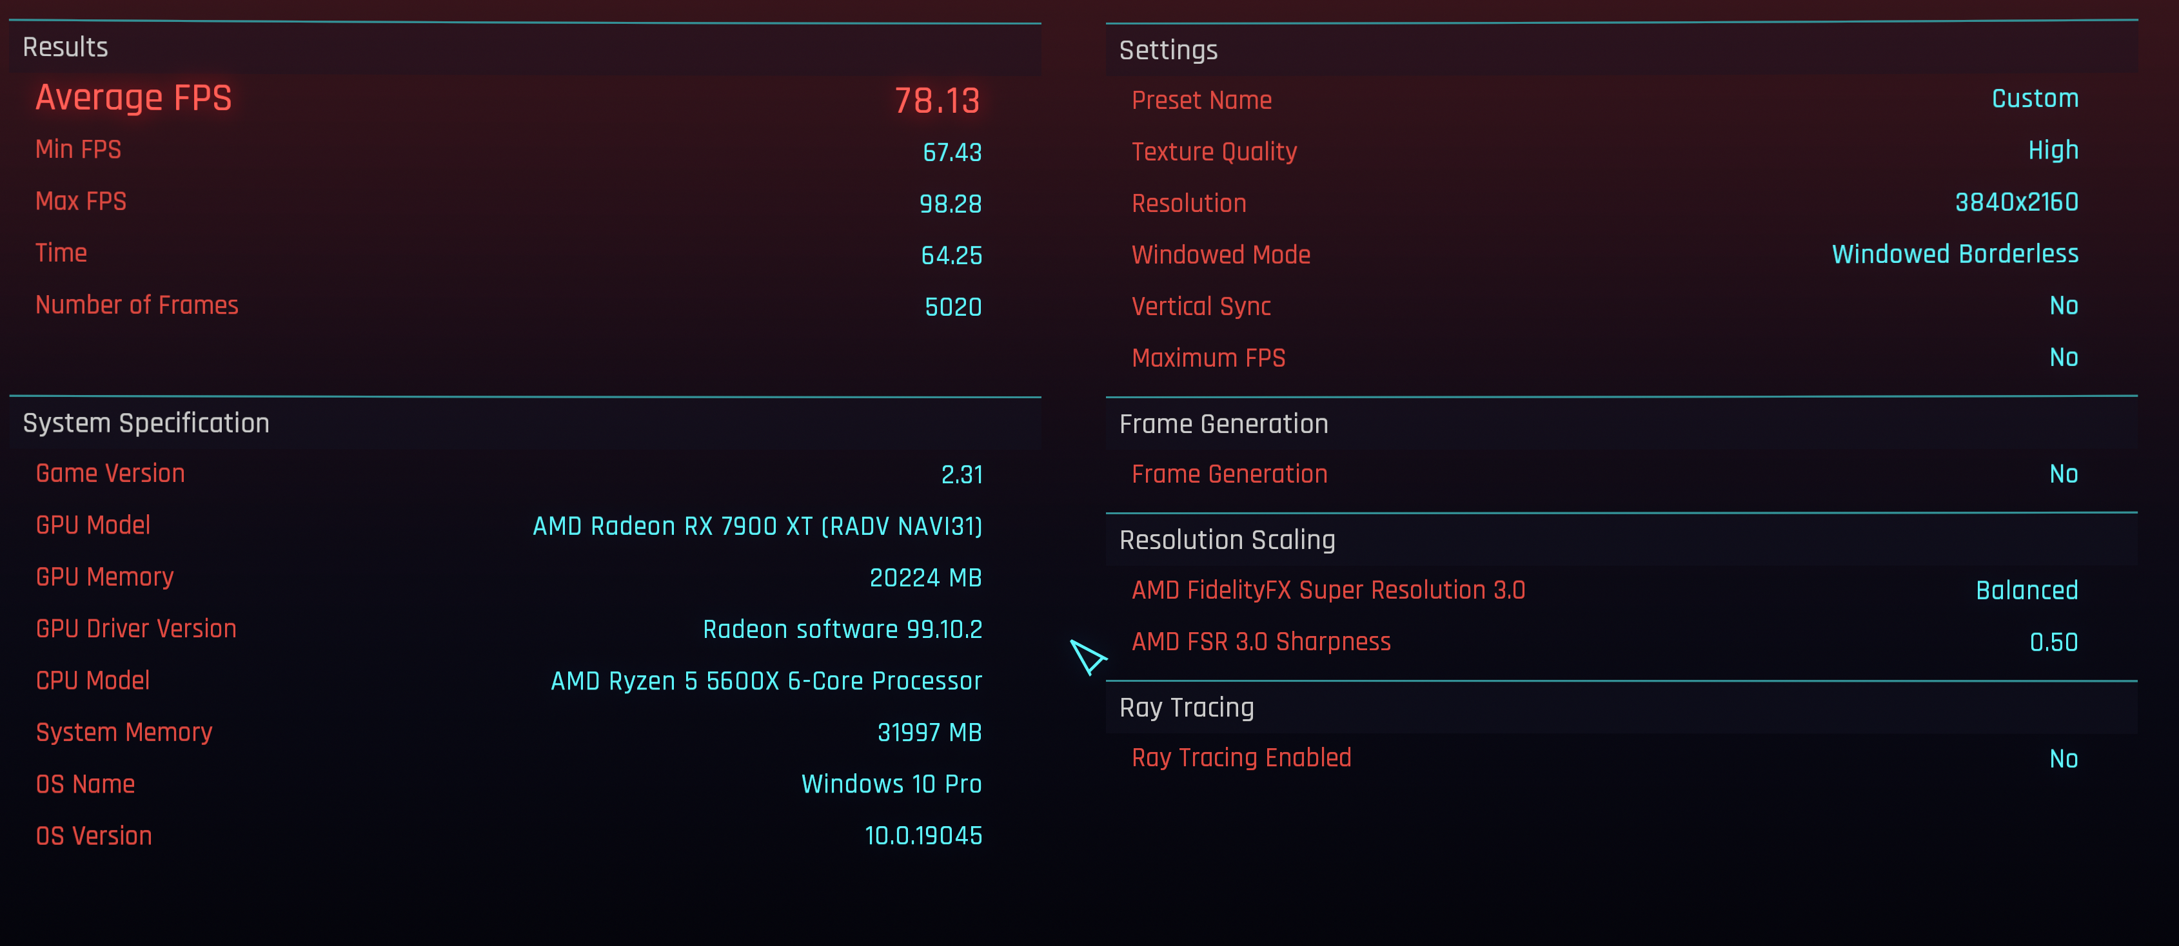The image size is (2179, 946).
Task: Select FidelityFX Super Resolution Balanced value
Action: coord(2027,590)
